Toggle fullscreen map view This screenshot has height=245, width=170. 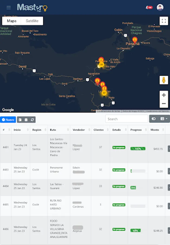[164, 21]
